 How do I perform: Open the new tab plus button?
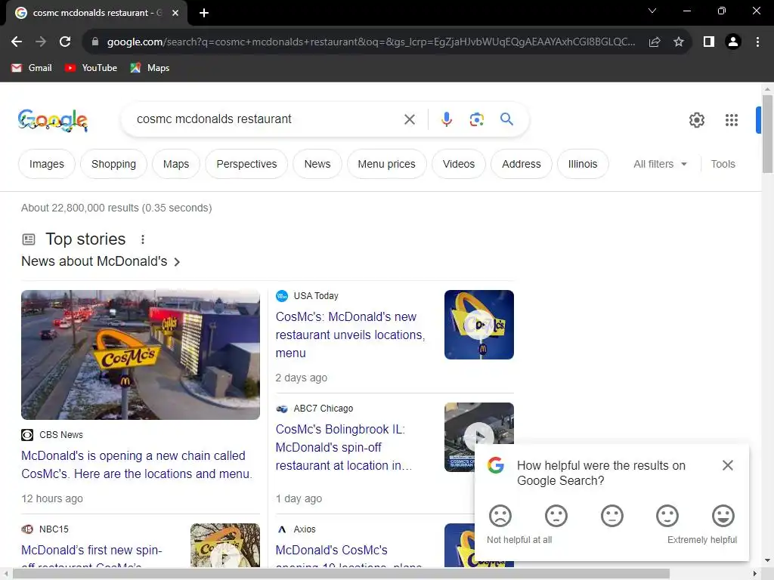pyautogui.click(x=204, y=13)
